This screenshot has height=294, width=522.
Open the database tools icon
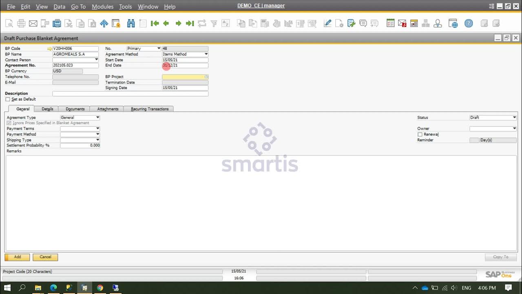351,24
